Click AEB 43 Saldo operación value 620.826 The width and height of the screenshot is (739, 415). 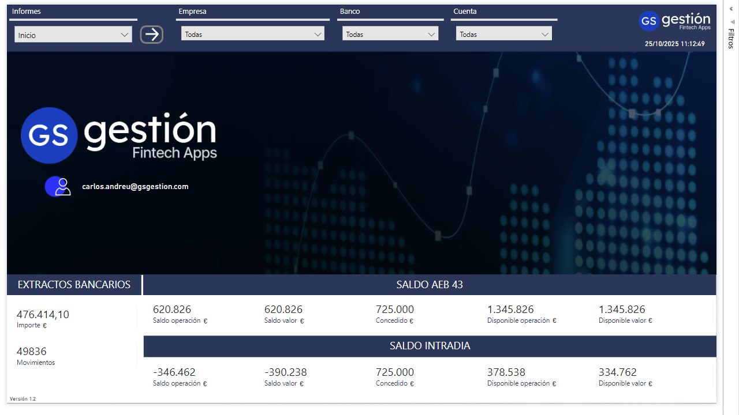tap(172, 310)
